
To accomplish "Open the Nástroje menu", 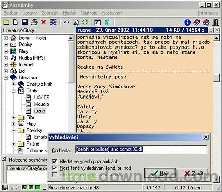I will point(89,13).
